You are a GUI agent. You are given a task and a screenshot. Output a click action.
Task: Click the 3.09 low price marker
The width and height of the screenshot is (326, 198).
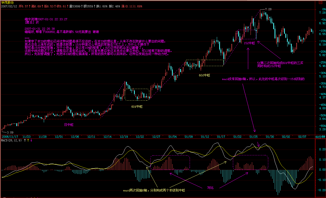10,132
